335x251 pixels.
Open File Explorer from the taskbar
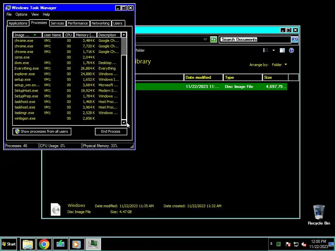pyautogui.click(x=28, y=244)
